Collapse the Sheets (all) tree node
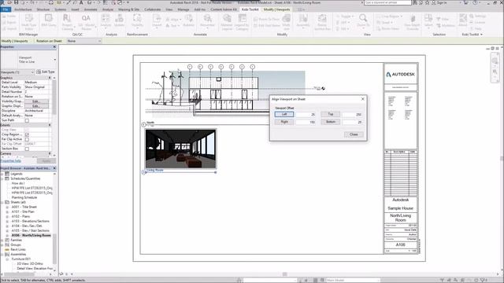The height and width of the screenshot is (283, 504). tap(2, 203)
